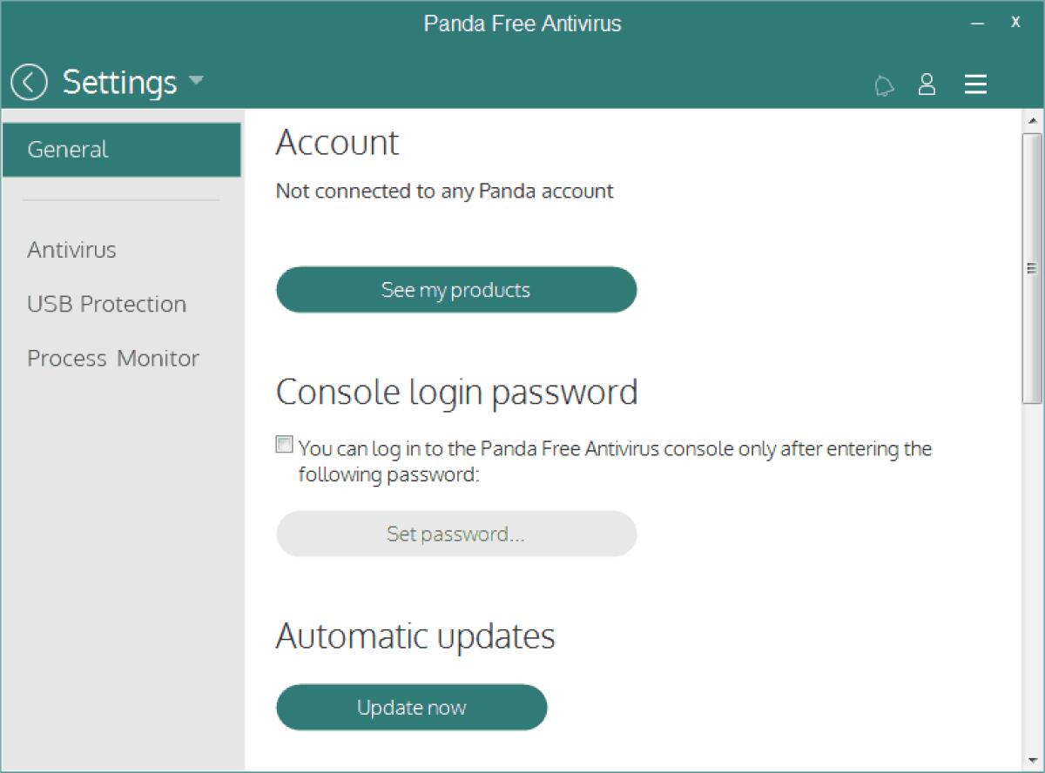This screenshot has width=1045, height=773.
Task: Open the hamburger menu icon
Action: pyautogui.click(x=975, y=84)
